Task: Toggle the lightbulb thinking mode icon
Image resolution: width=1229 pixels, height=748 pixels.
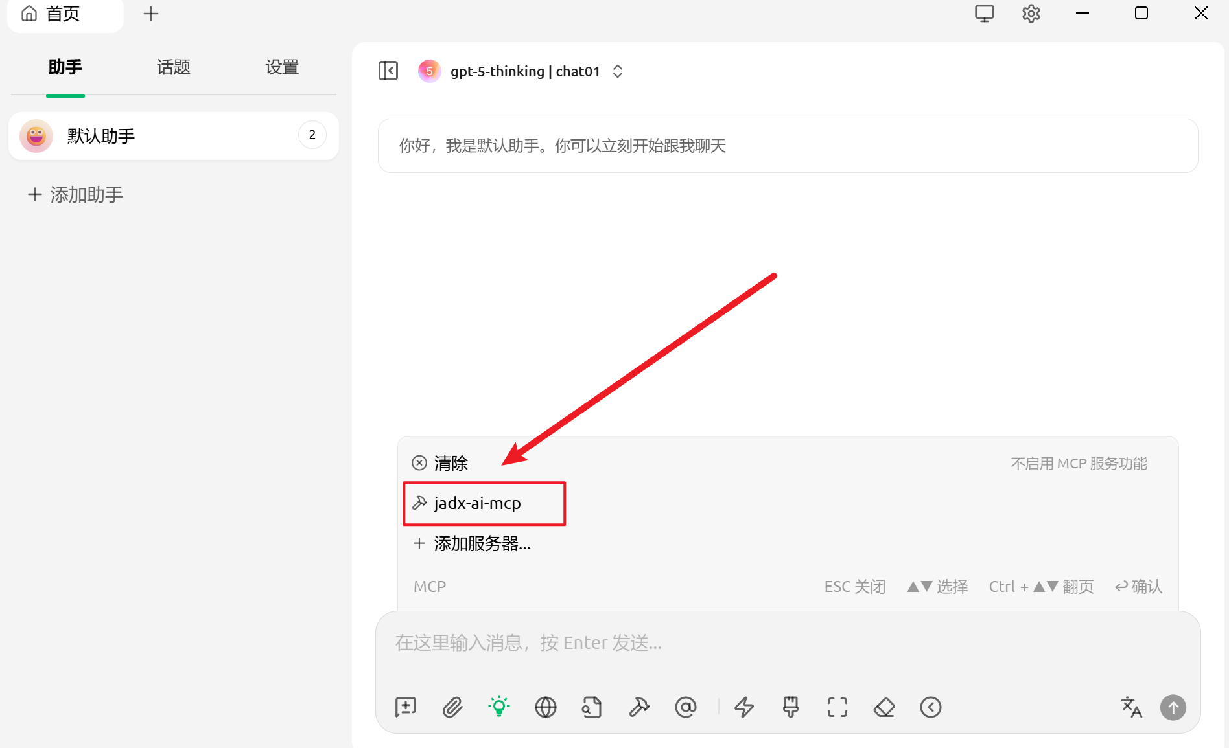Action: point(499,707)
